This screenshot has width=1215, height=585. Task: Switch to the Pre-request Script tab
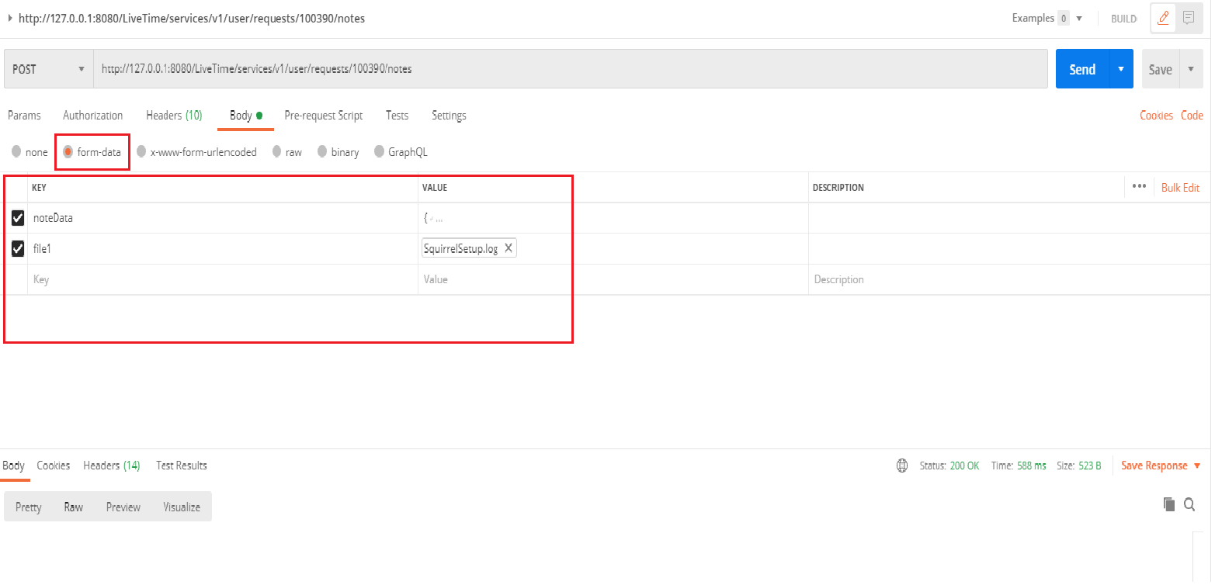click(x=323, y=116)
